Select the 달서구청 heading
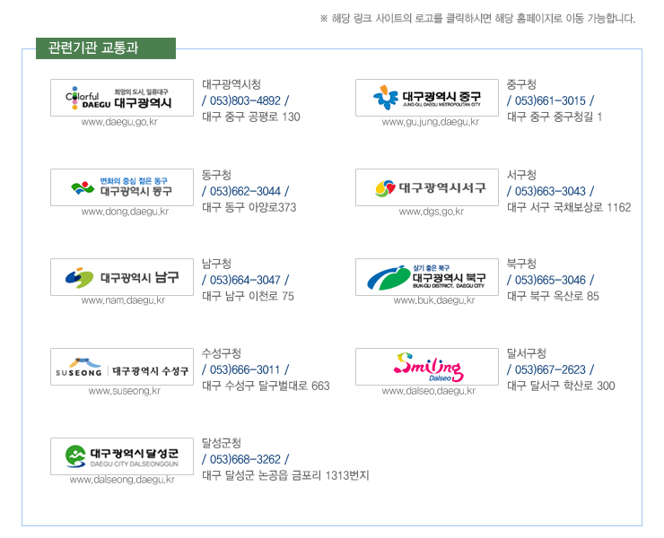This screenshot has height=538, width=664. 527,353
